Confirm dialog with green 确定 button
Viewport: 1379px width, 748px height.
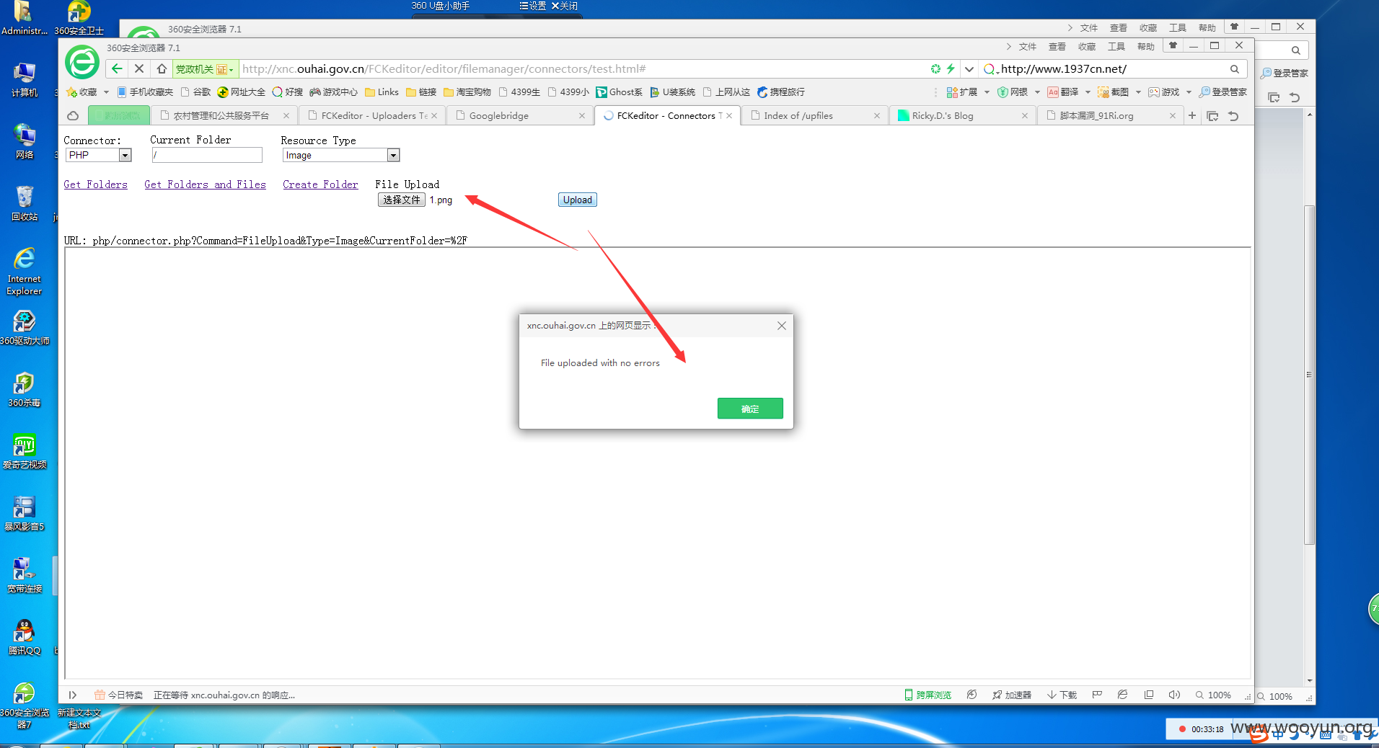click(x=750, y=409)
